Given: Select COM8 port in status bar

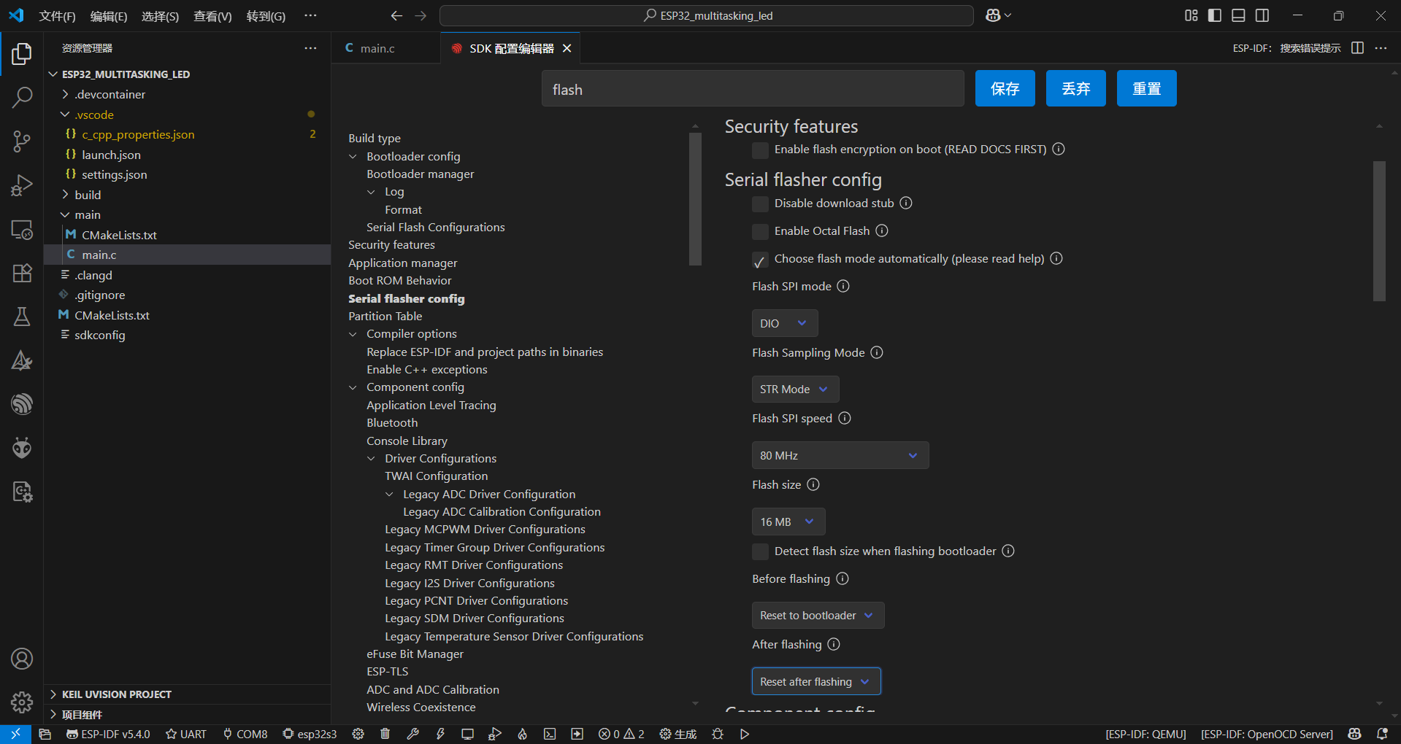Looking at the screenshot, I should 245,734.
